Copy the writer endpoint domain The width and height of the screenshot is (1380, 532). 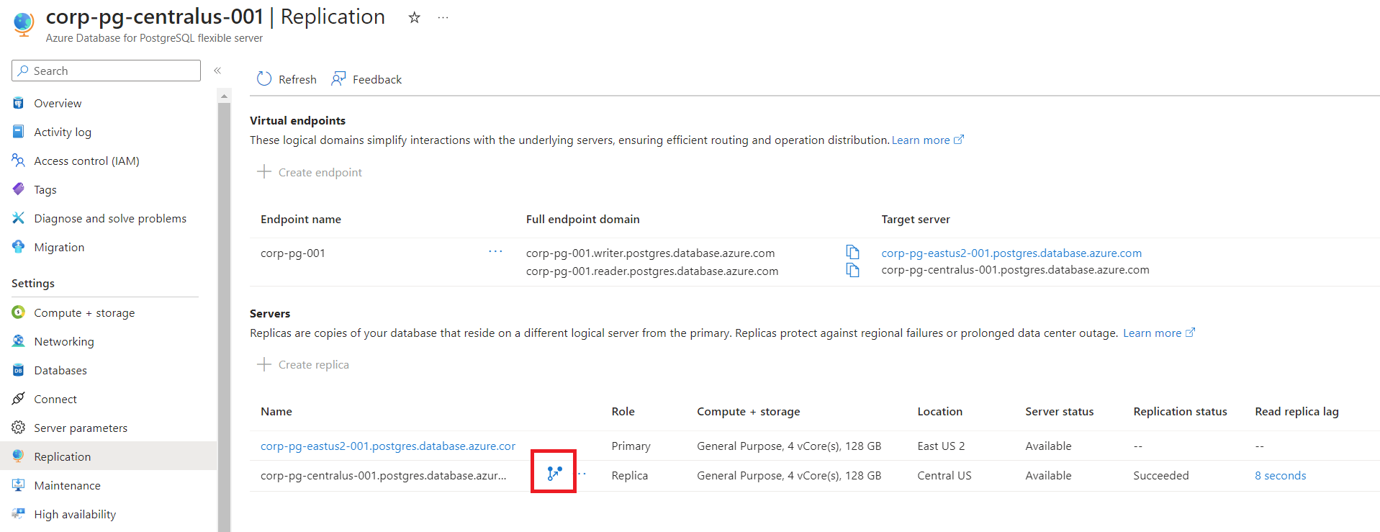852,252
